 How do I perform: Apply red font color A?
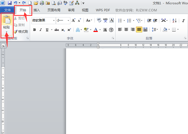click(96, 30)
